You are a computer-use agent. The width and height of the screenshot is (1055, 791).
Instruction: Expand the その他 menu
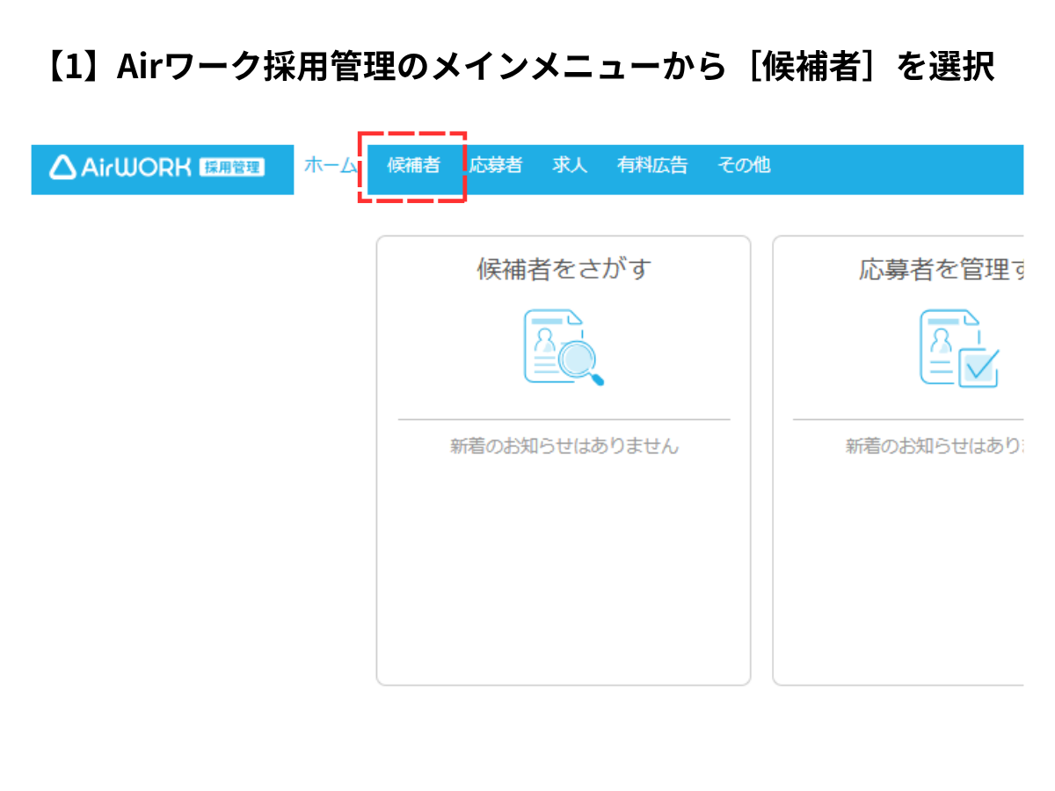[x=744, y=165]
